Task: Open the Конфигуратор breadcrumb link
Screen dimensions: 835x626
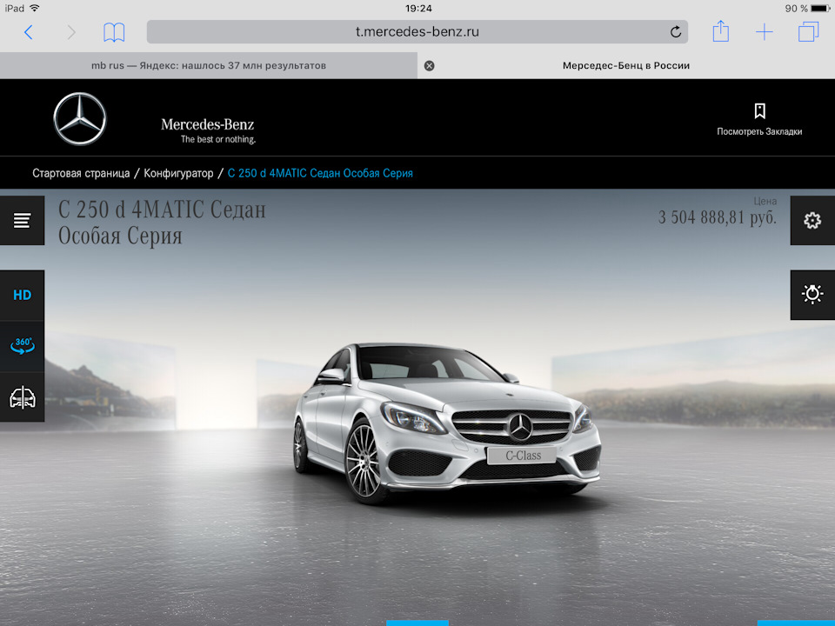Action: [x=178, y=173]
